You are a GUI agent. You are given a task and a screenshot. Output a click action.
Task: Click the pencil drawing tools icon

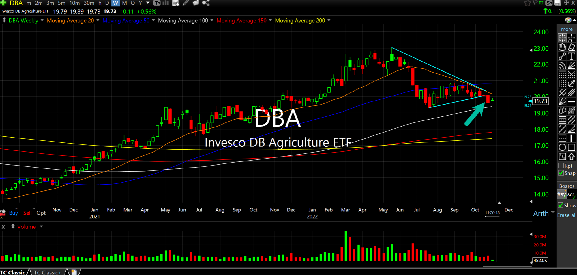[x=186, y=3]
